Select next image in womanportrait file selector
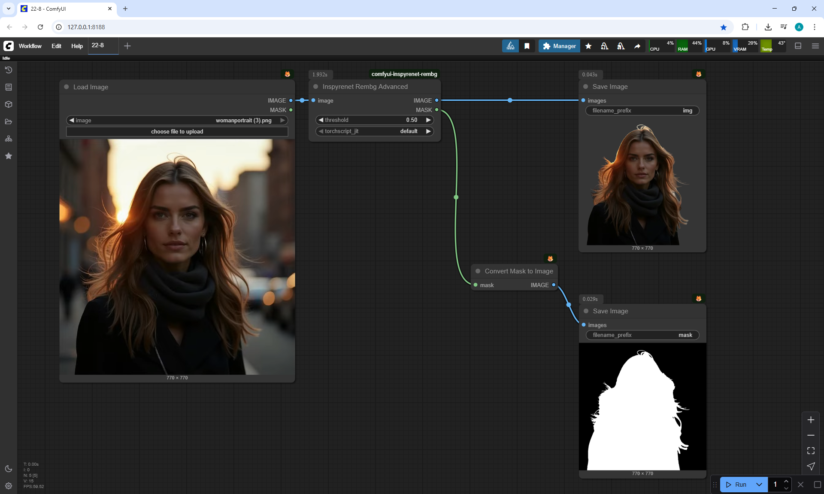 282,121
